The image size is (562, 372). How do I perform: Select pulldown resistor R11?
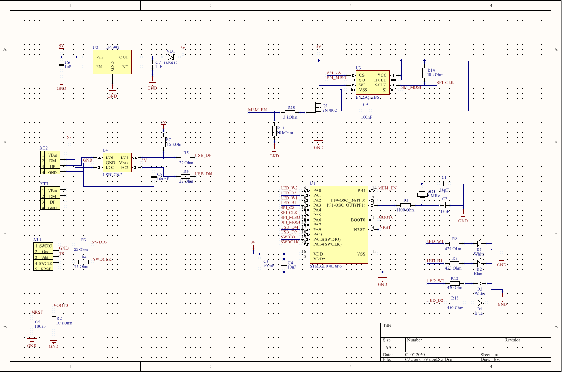point(274,131)
